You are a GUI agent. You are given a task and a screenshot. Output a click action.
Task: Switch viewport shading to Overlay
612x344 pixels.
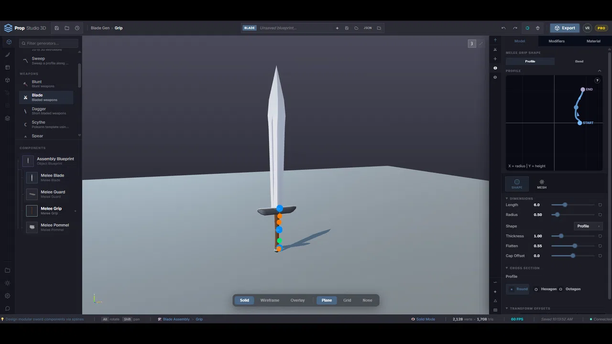pos(297,301)
